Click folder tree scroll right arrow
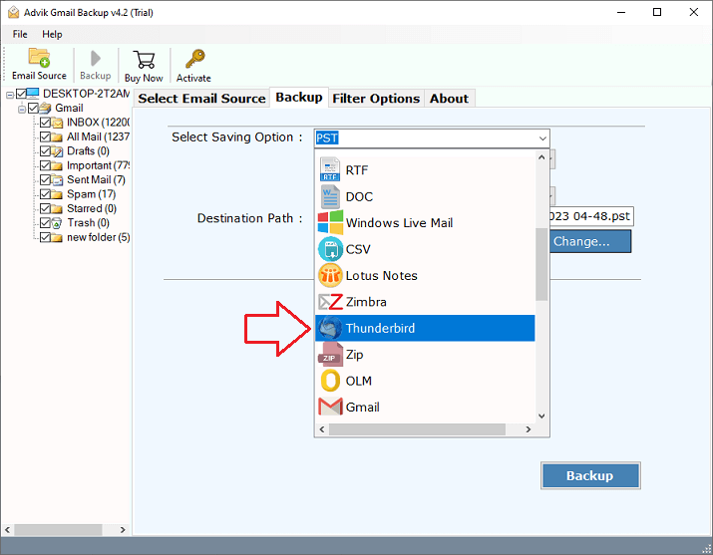Viewport: 713px width, 555px height. click(123, 529)
